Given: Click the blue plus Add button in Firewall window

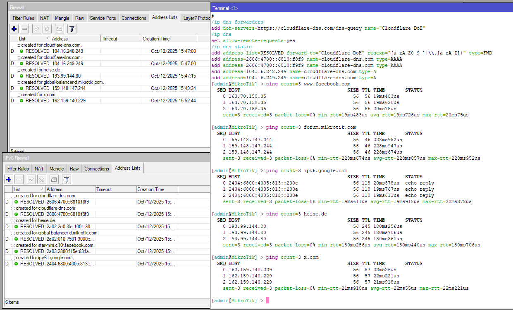Looking at the screenshot, I should 14,29.
